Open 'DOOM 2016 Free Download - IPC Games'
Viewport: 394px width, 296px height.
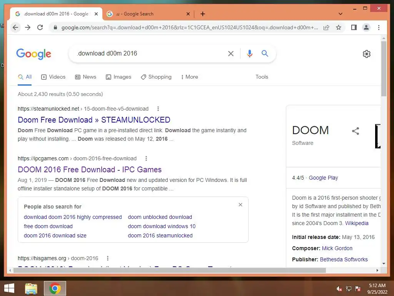click(90, 170)
